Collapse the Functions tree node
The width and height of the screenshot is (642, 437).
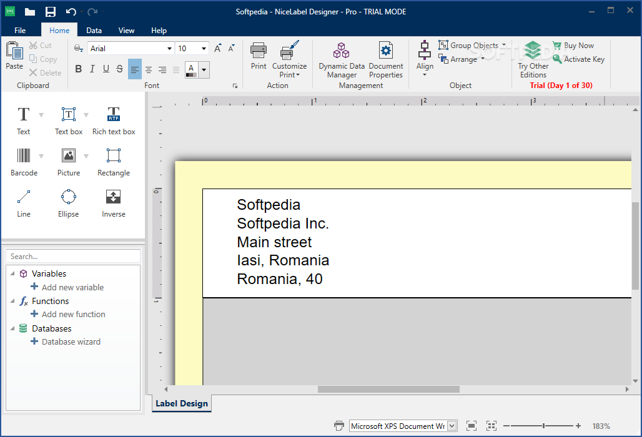(12, 301)
